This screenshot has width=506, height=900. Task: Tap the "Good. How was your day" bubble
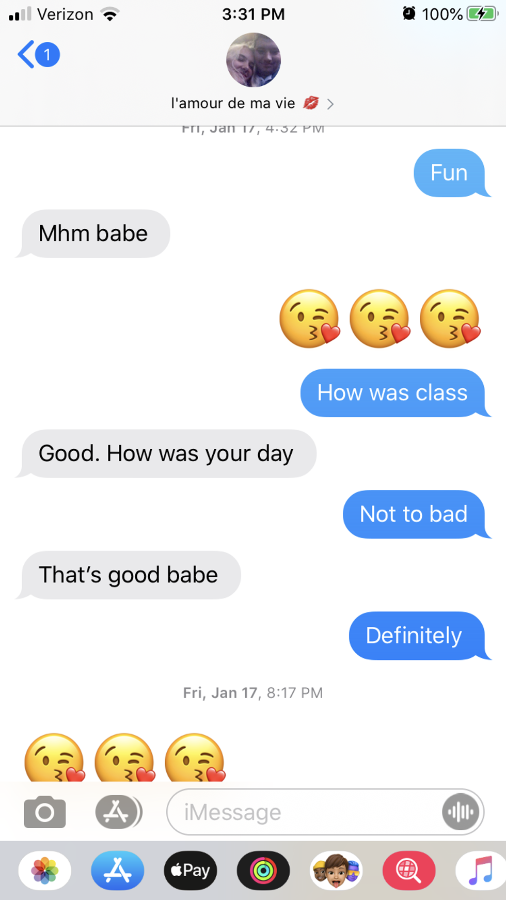[x=166, y=453]
